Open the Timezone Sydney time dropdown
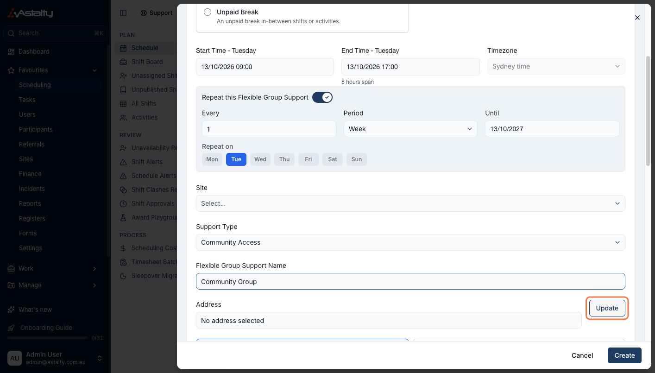The image size is (655, 373). pos(556,66)
